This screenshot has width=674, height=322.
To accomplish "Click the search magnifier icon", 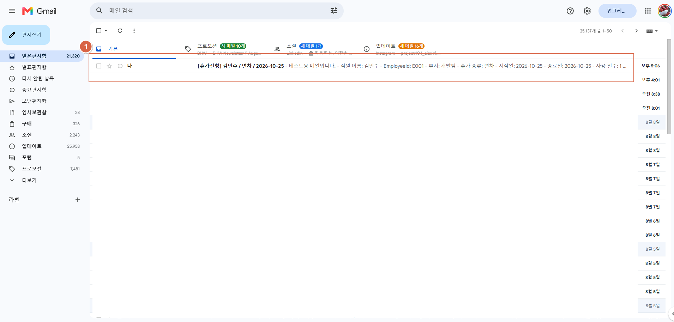I will point(100,11).
